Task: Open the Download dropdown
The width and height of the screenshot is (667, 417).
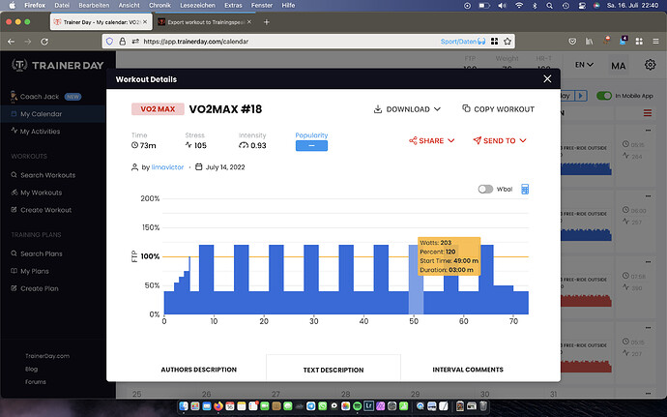Action: click(x=407, y=109)
